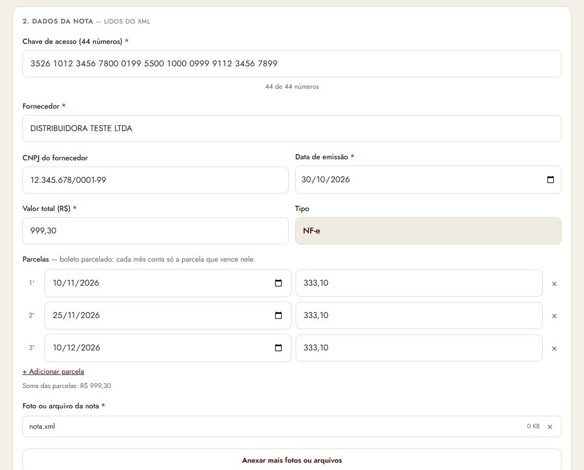
Task: Select the Data de emissão date field
Action: (x=428, y=180)
